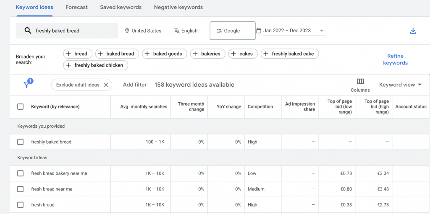
Task: Check the 'freshly baked bread' keyword row
Action: pos(20,142)
